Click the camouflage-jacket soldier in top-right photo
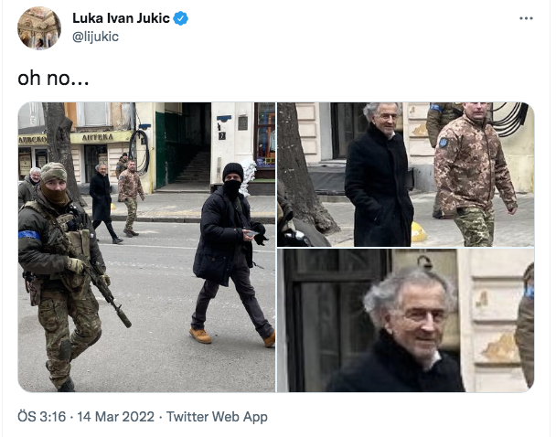Screen dimensions: 556x437 pos(474,175)
